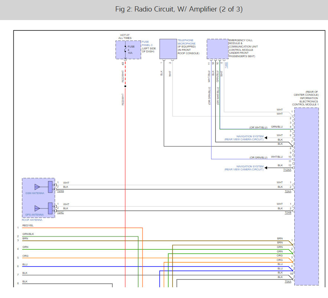Select the T2XG connector label
The width and height of the screenshot is (328, 298).
pos(61,191)
